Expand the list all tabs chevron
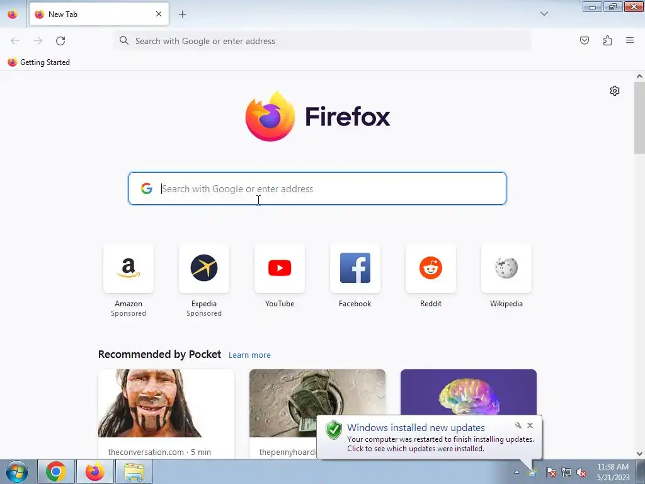Viewport: 645px width, 484px height. point(544,14)
